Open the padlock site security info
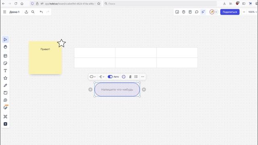The width and height of the screenshot is (258, 145). pos(37,4)
